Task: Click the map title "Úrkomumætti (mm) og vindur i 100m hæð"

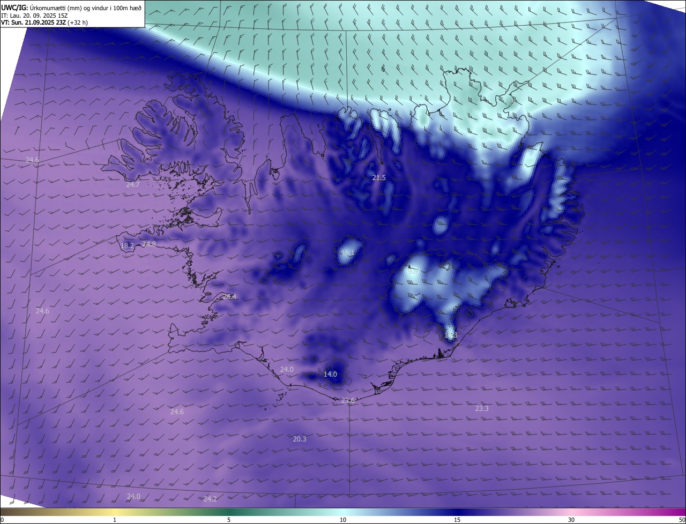Action: click(x=86, y=7)
